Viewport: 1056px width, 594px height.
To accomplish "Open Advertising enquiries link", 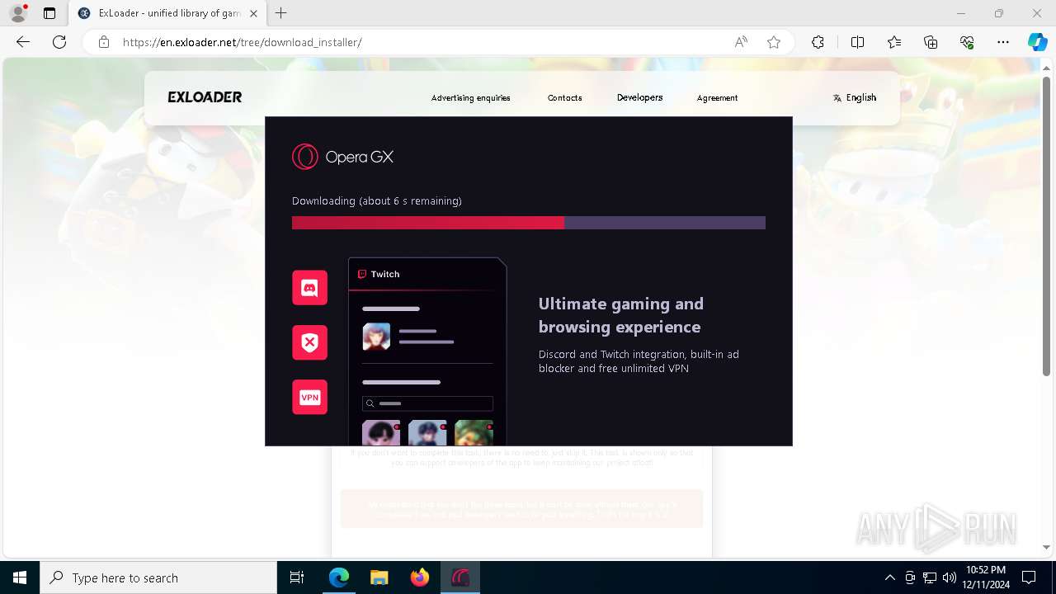I will point(471,97).
